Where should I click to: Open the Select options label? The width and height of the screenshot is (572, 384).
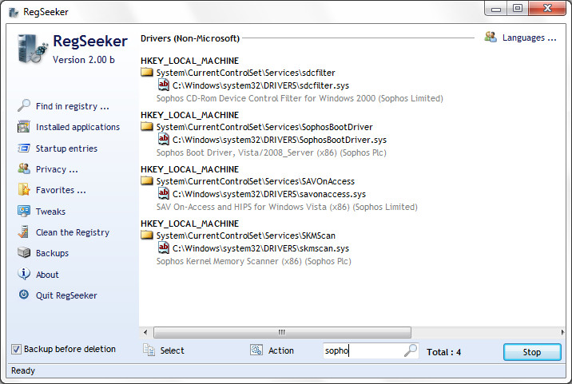pos(173,350)
